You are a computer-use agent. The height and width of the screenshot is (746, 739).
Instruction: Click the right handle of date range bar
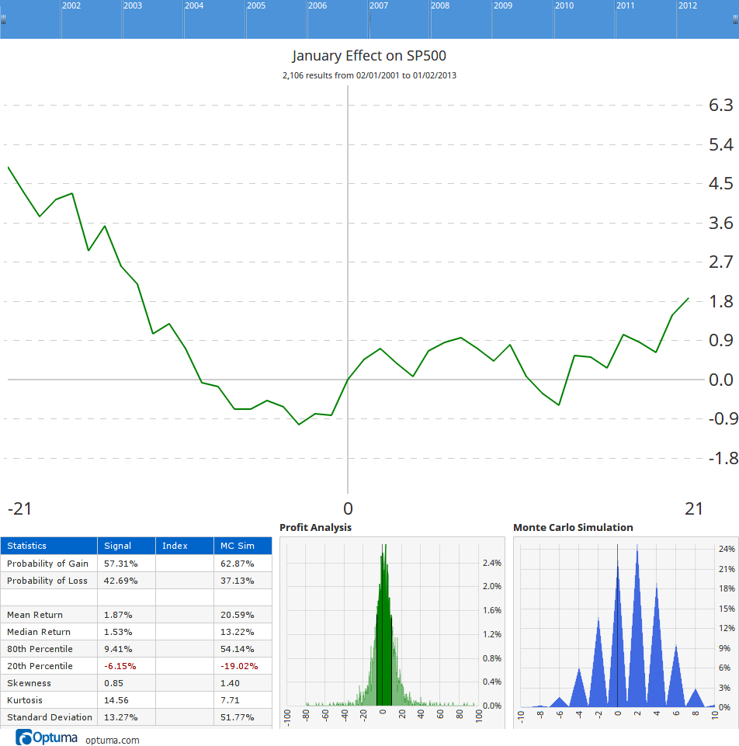tap(736, 19)
